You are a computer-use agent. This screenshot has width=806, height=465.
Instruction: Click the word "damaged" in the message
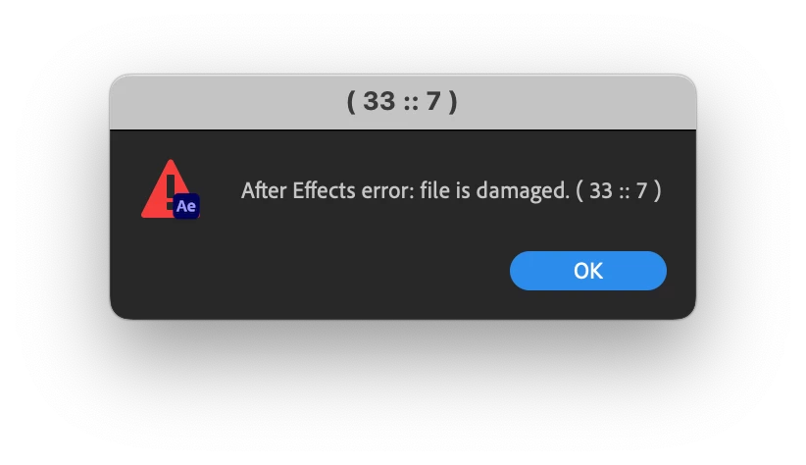[521, 191]
